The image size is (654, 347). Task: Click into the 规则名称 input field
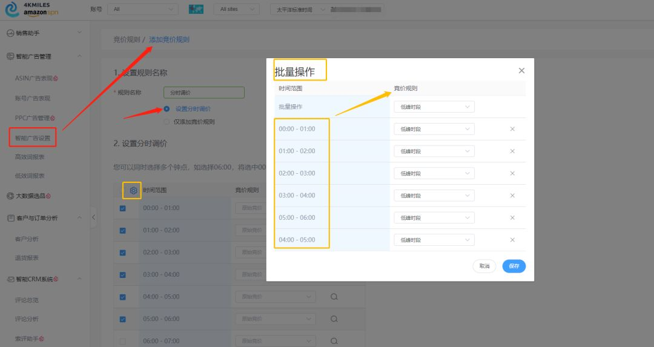tap(203, 93)
